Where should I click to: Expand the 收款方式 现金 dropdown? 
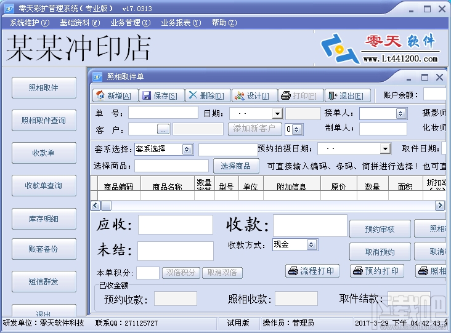point(311,245)
